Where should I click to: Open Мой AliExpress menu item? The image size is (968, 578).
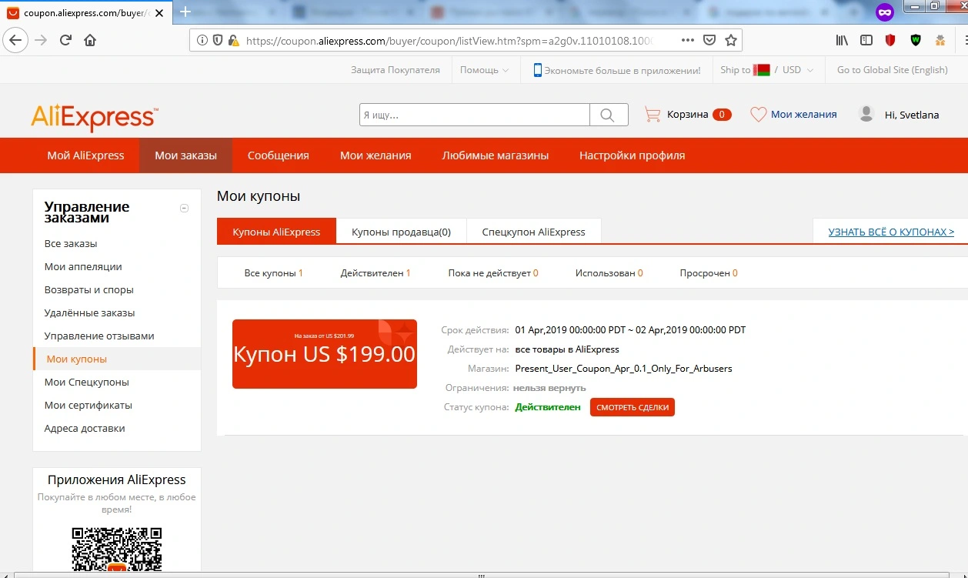(x=85, y=155)
